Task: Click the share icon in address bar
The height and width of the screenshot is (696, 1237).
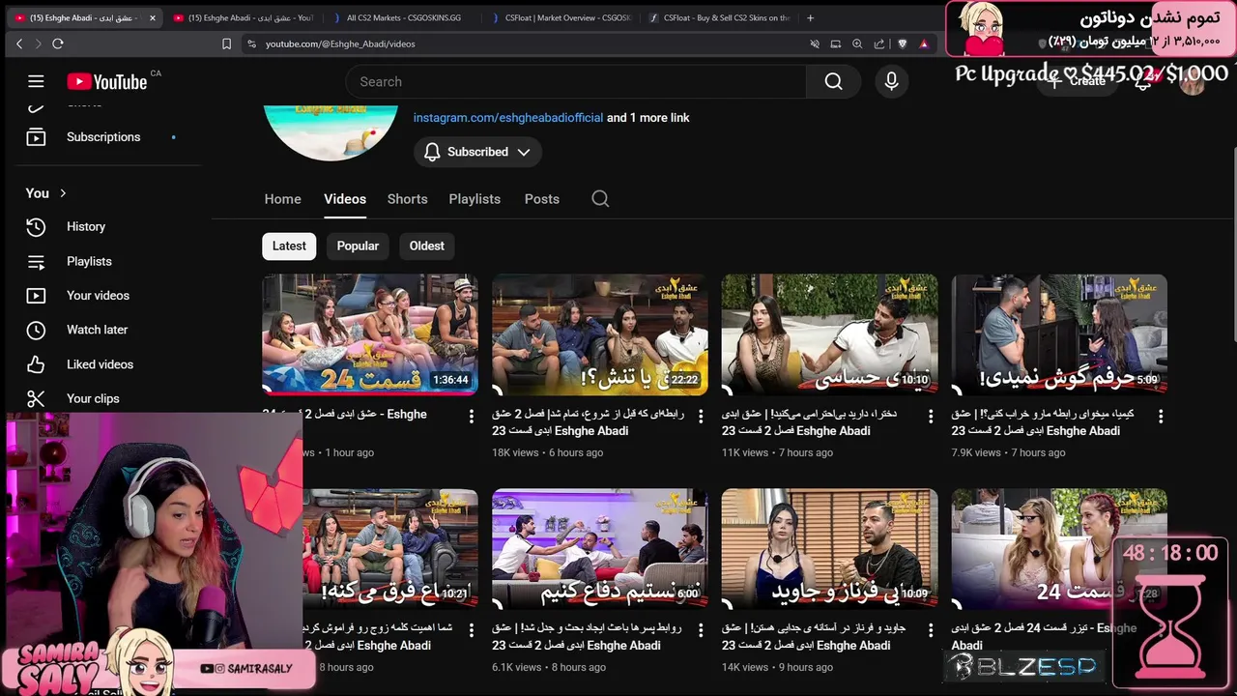Action: coord(878,43)
